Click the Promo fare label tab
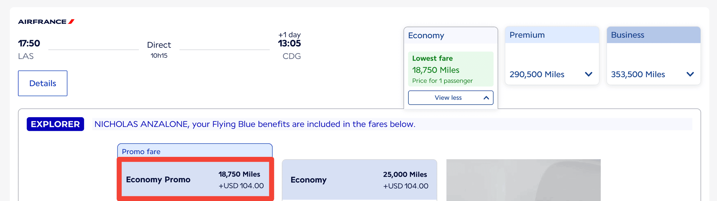The image size is (717, 201). pyautogui.click(x=141, y=151)
